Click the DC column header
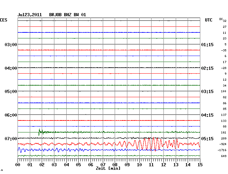 (x=221, y=19)
